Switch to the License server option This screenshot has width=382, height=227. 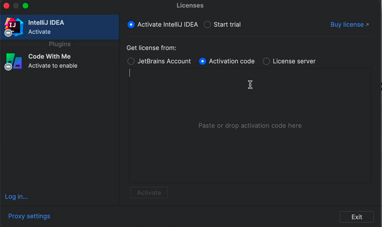pos(266,61)
